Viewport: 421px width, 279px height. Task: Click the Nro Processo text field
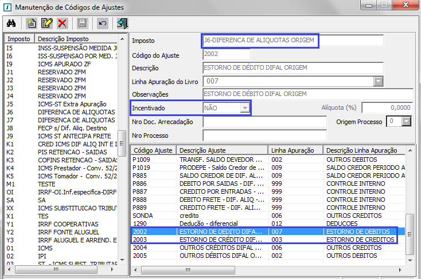point(264,135)
